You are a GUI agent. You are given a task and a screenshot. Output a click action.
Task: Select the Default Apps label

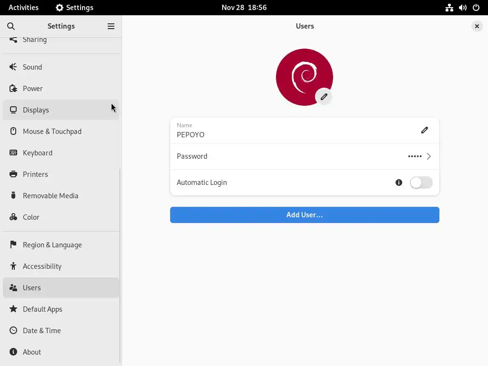tap(42, 309)
